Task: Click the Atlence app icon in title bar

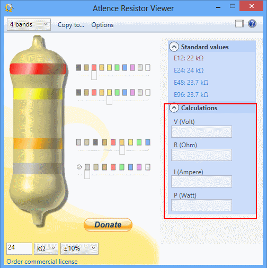Action: (9, 8)
